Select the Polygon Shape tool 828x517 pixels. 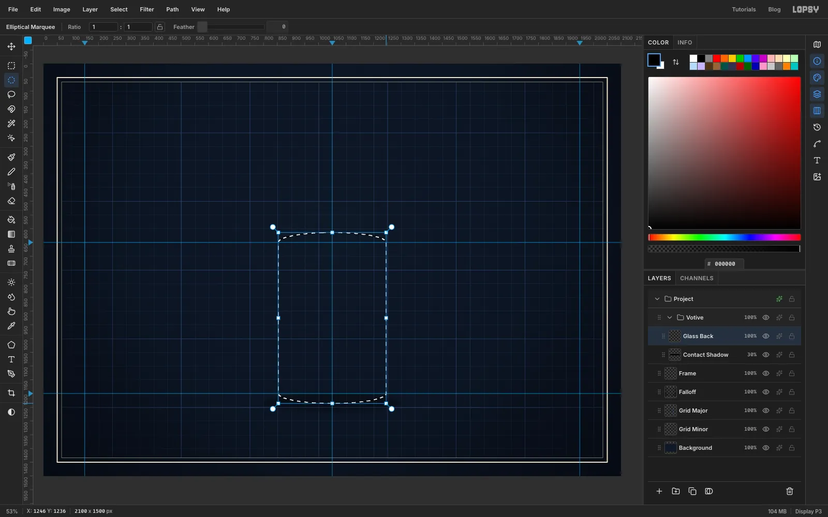(x=11, y=345)
